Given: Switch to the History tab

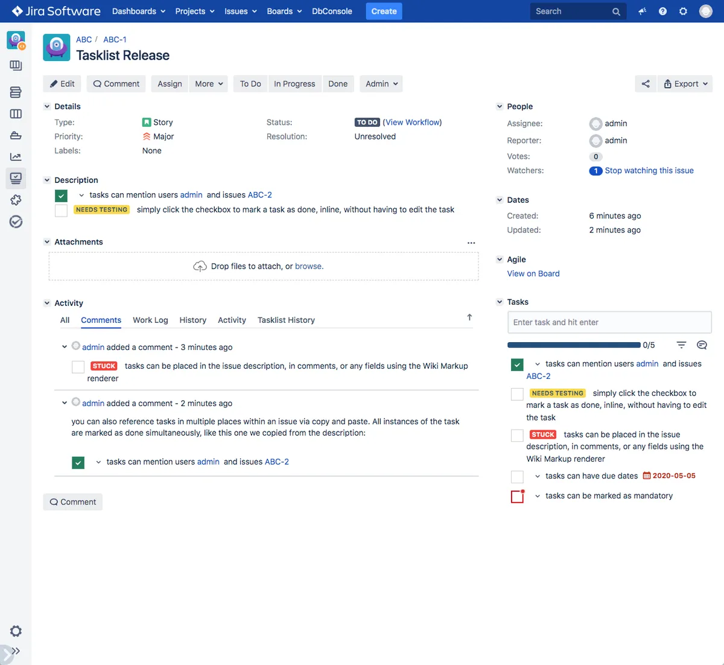Looking at the screenshot, I should tap(192, 320).
